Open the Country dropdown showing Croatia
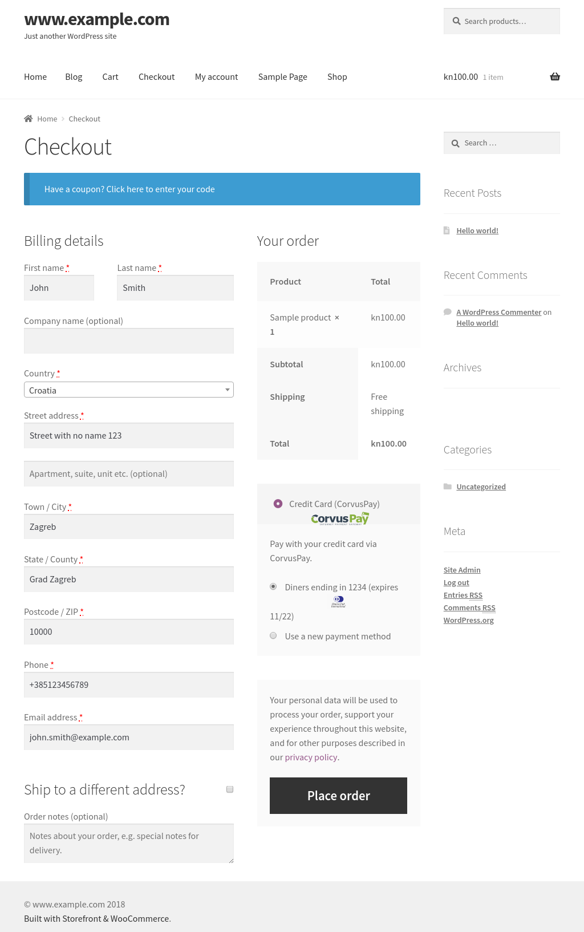The image size is (584, 932). (x=129, y=390)
